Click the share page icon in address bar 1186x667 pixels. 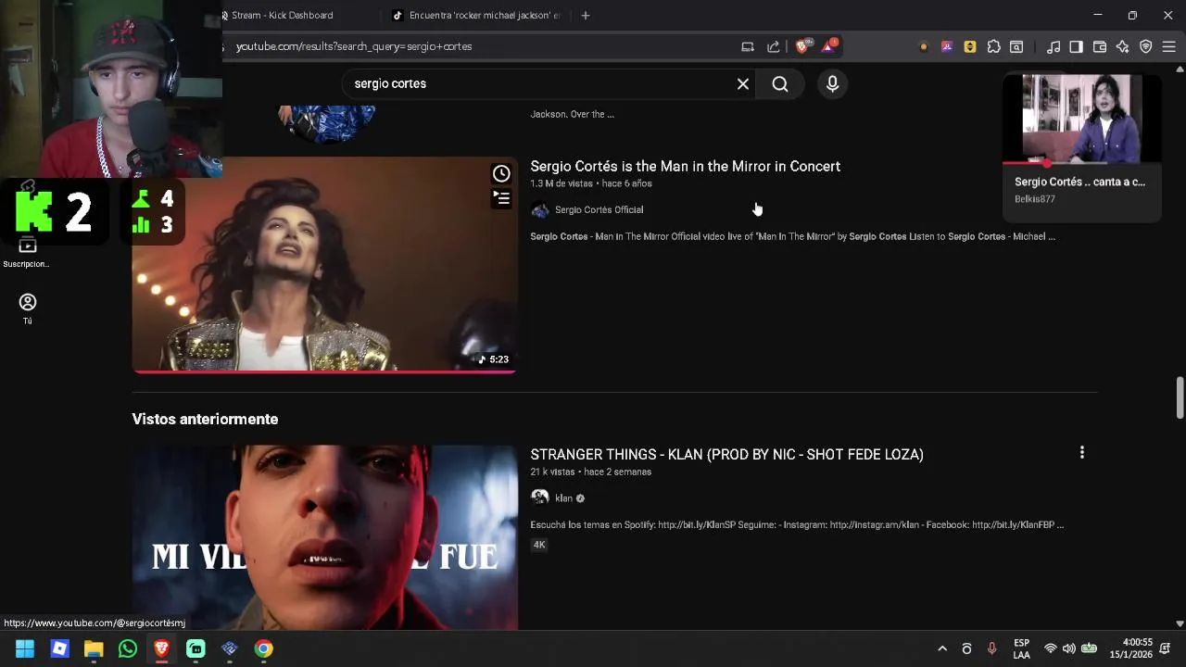coord(774,46)
